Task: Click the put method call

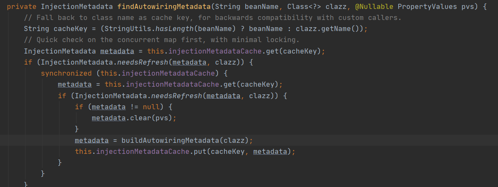Action: point(200,151)
